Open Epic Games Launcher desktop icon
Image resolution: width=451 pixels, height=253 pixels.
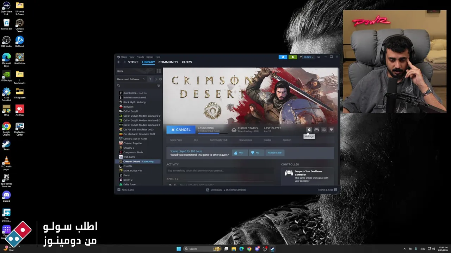coord(6,181)
